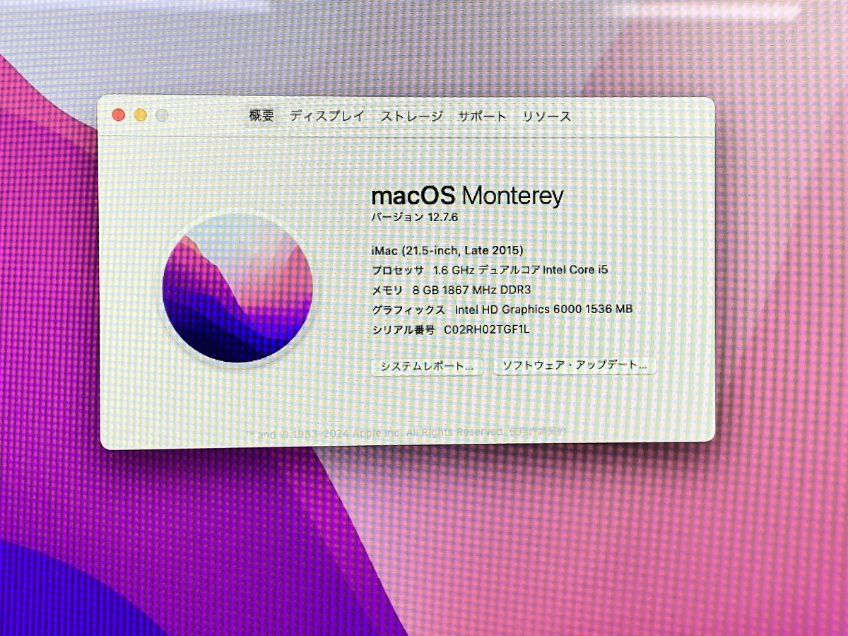Open the 使用許諾契約 license link

tap(537, 430)
